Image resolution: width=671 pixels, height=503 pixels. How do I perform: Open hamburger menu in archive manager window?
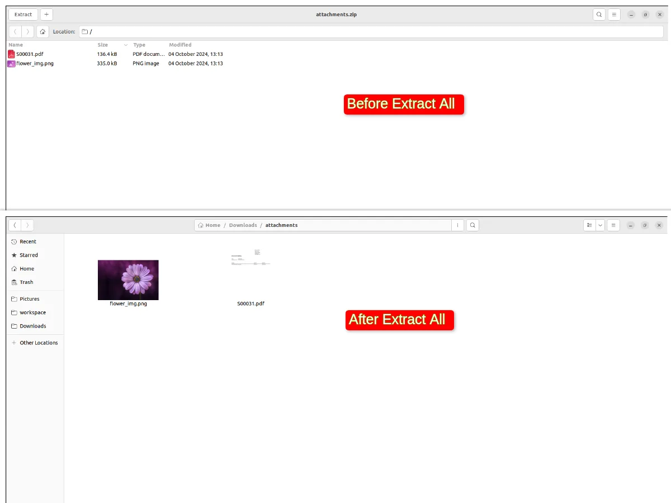tap(614, 15)
